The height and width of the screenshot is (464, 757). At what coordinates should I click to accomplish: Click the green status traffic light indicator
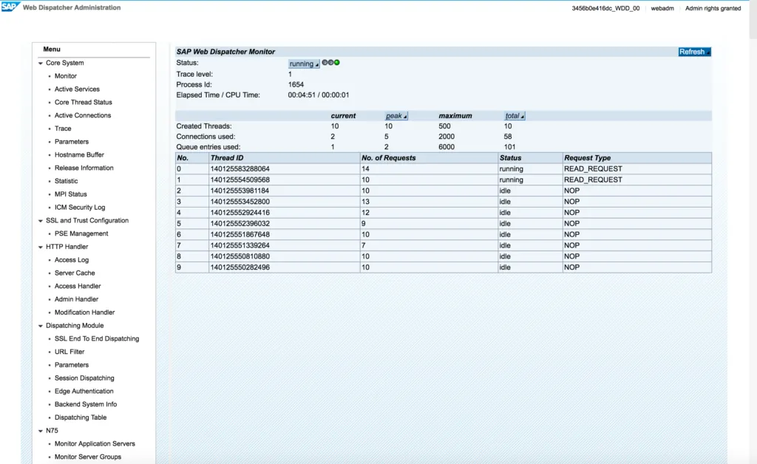point(337,63)
